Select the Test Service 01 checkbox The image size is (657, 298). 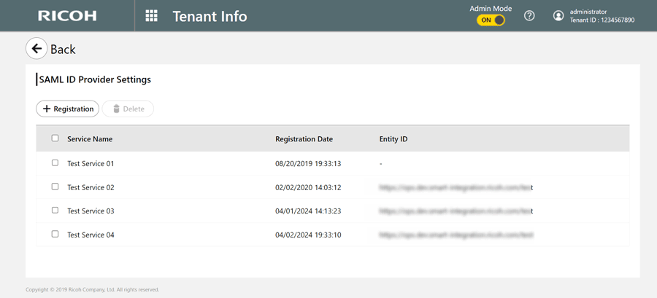(55, 163)
